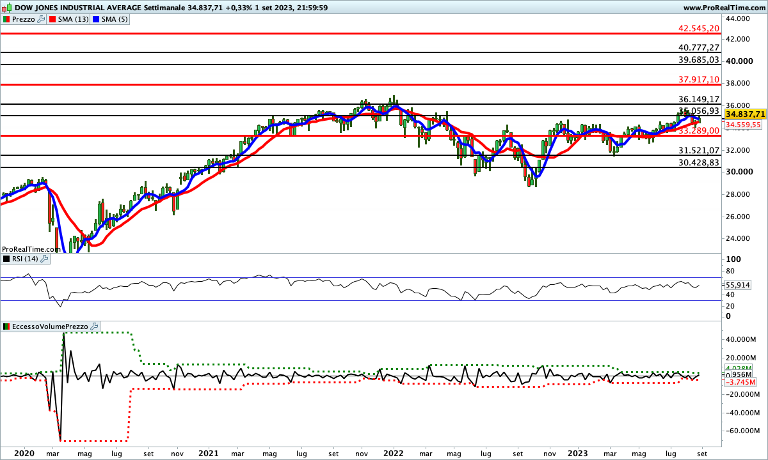Click the -60.000M tick on volume axis
Viewport: 768px width, 460px height.
(742, 431)
